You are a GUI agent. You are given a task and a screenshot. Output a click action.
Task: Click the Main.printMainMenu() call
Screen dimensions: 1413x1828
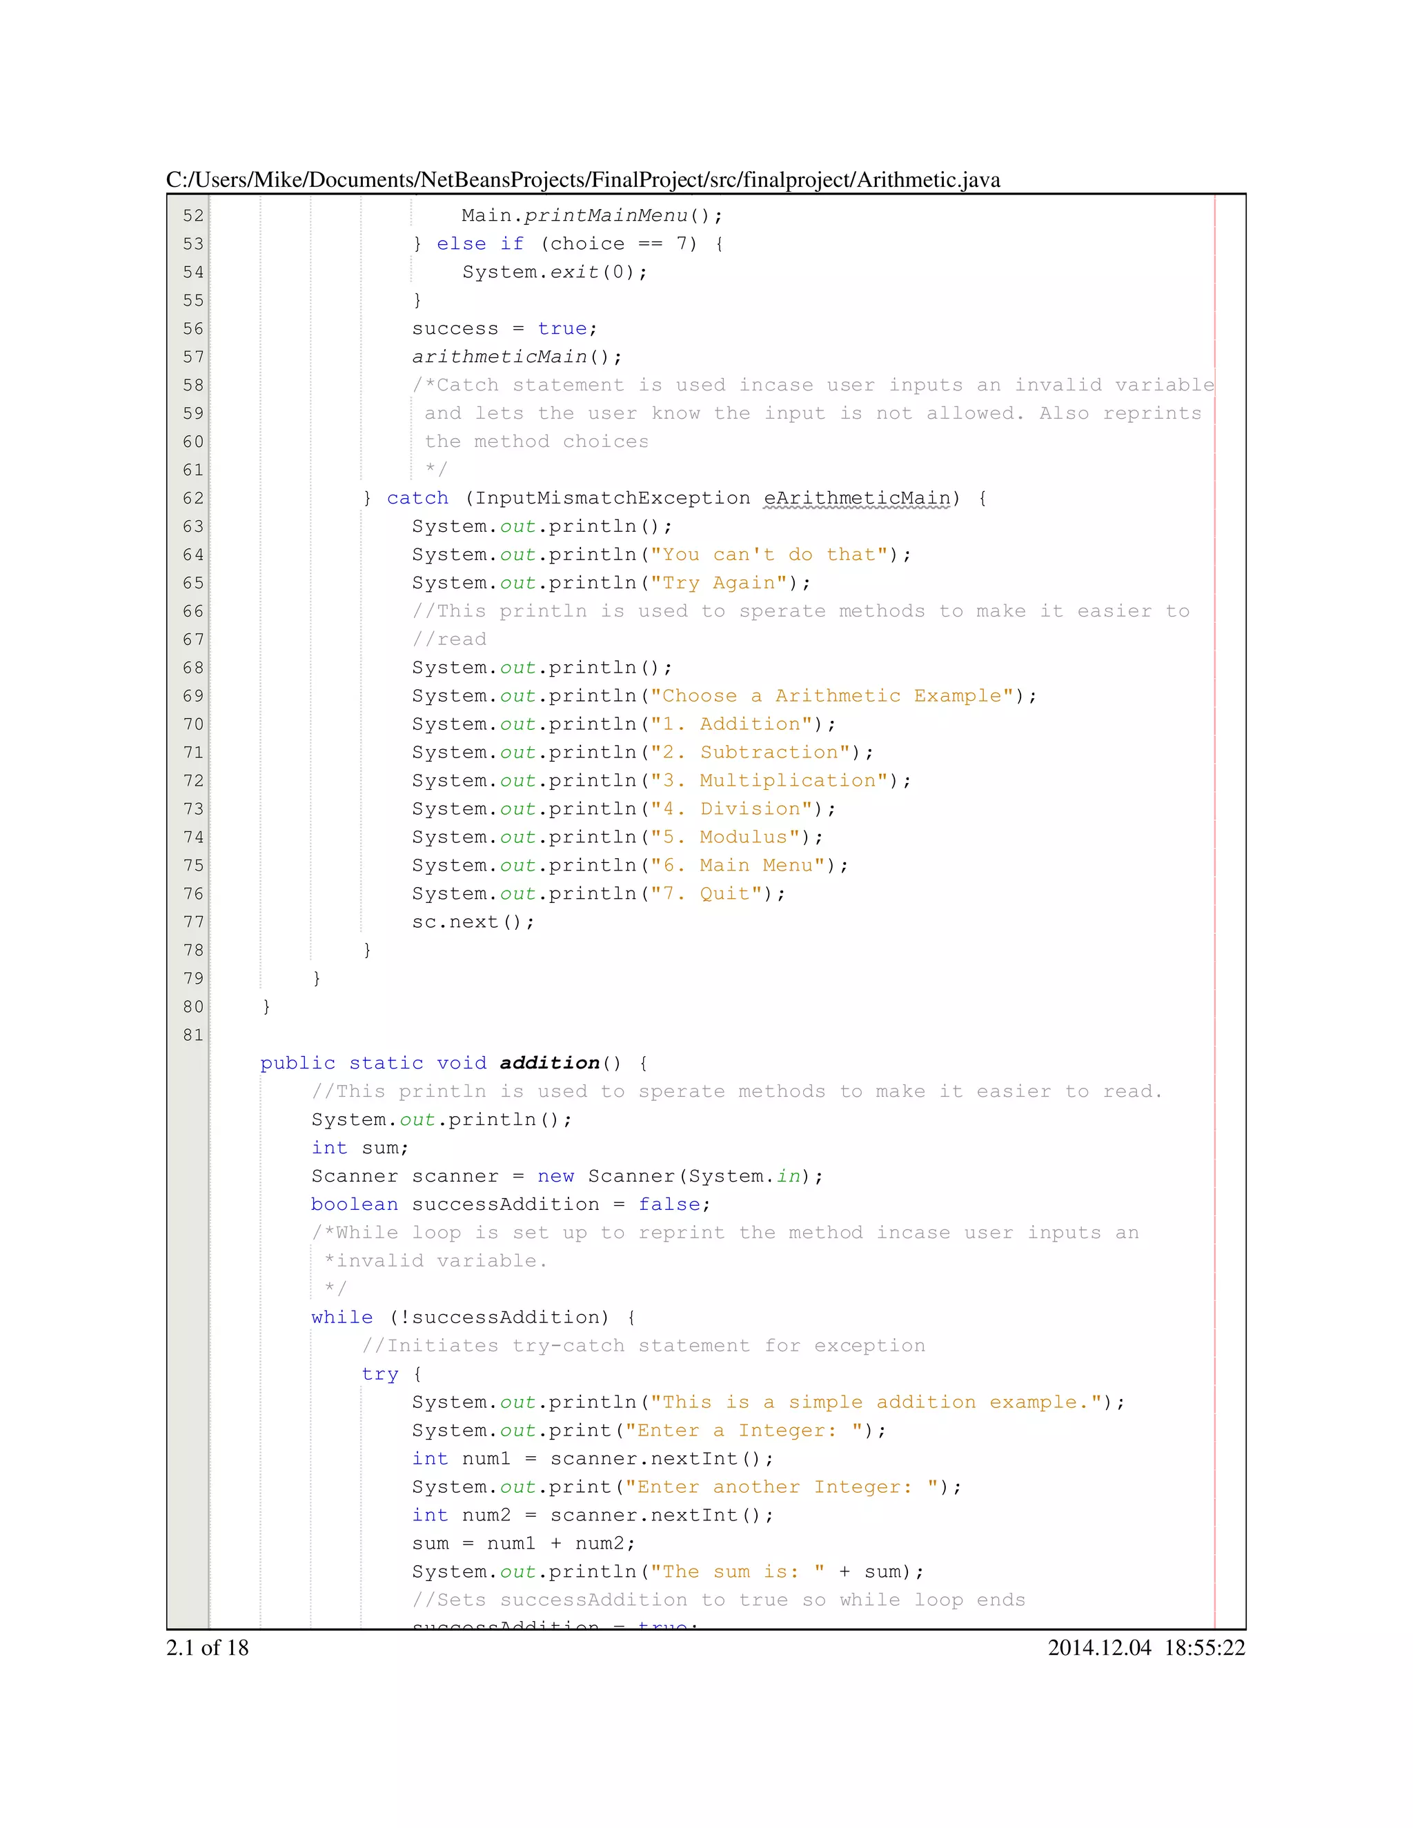pyautogui.click(x=591, y=216)
